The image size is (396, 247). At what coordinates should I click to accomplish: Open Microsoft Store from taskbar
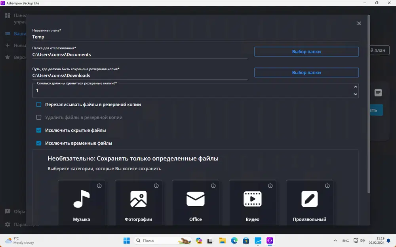pyautogui.click(x=246, y=241)
